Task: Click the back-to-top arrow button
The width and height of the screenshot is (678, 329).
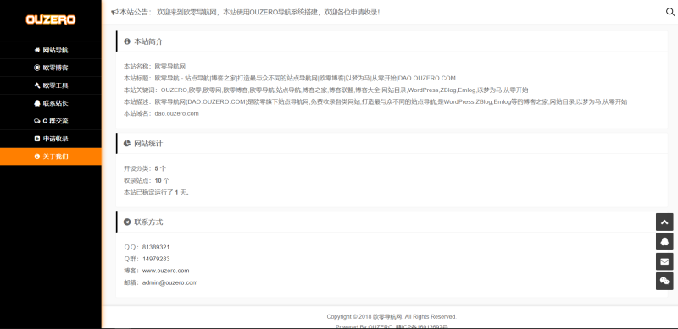Action: (664, 222)
